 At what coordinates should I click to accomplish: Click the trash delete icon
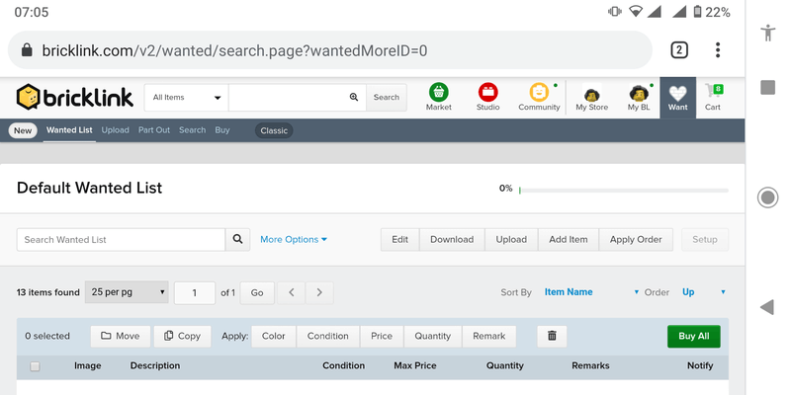click(552, 336)
